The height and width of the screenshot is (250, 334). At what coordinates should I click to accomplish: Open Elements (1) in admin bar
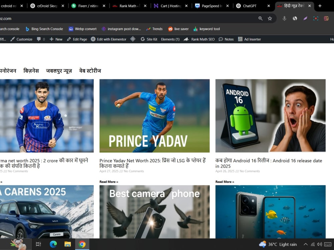click(x=170, y=39)
